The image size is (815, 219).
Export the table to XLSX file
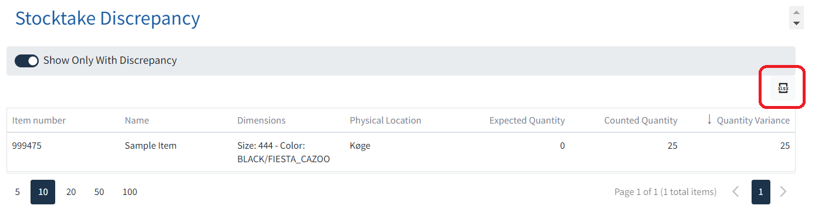(783, 88)
